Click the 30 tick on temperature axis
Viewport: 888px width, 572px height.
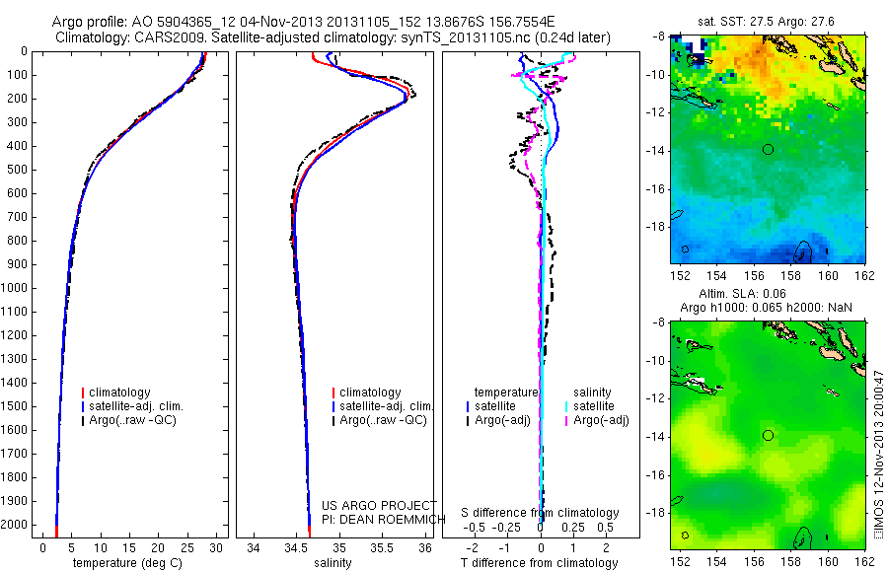pyautogui.click(x=216, y=548)
